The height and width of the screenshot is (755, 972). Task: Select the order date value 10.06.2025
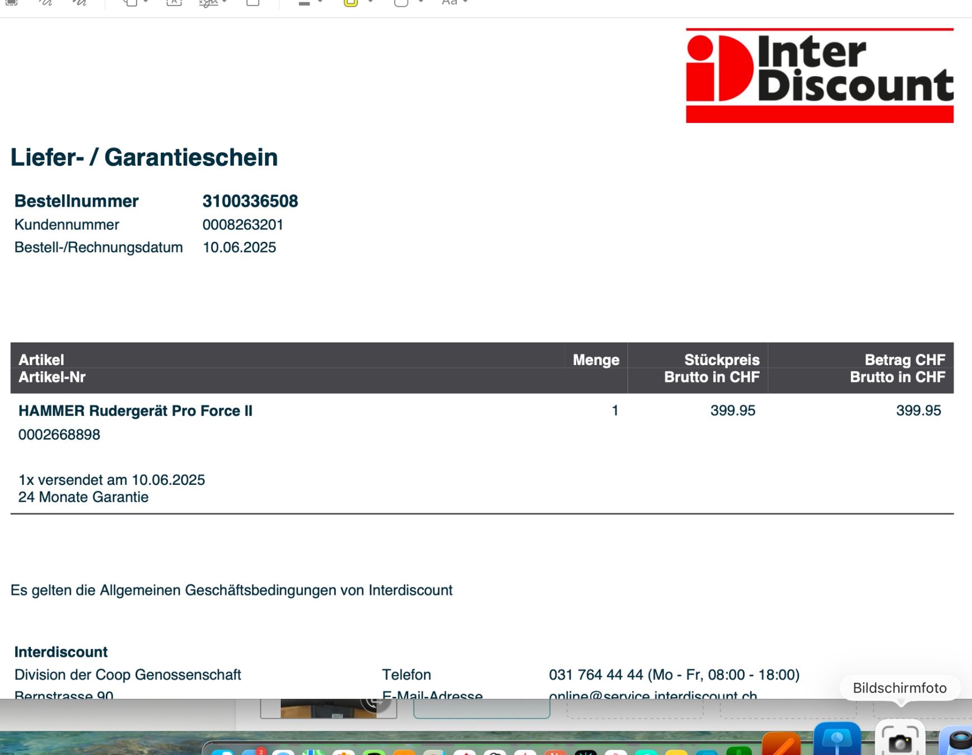click(239, 247)
